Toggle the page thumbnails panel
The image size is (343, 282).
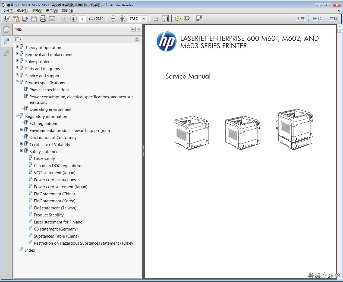coord(7,29)
